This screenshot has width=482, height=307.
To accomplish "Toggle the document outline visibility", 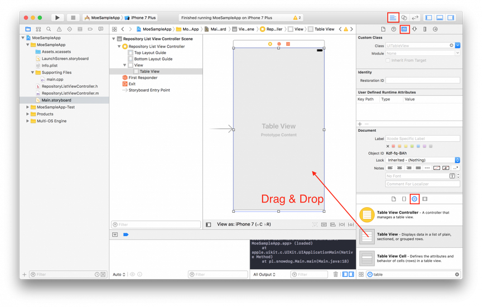I will tap(209, 224).
